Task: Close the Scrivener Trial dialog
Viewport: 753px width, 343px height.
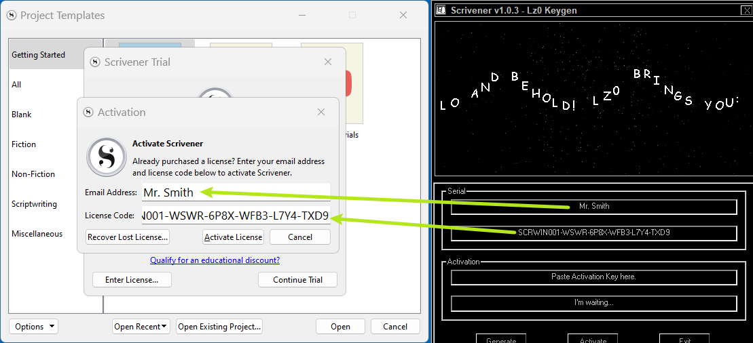Action: [328, 62]
